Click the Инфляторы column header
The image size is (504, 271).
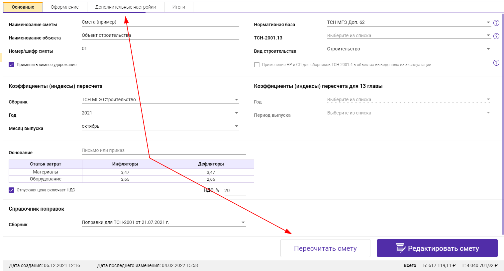[x=125, y=164]
